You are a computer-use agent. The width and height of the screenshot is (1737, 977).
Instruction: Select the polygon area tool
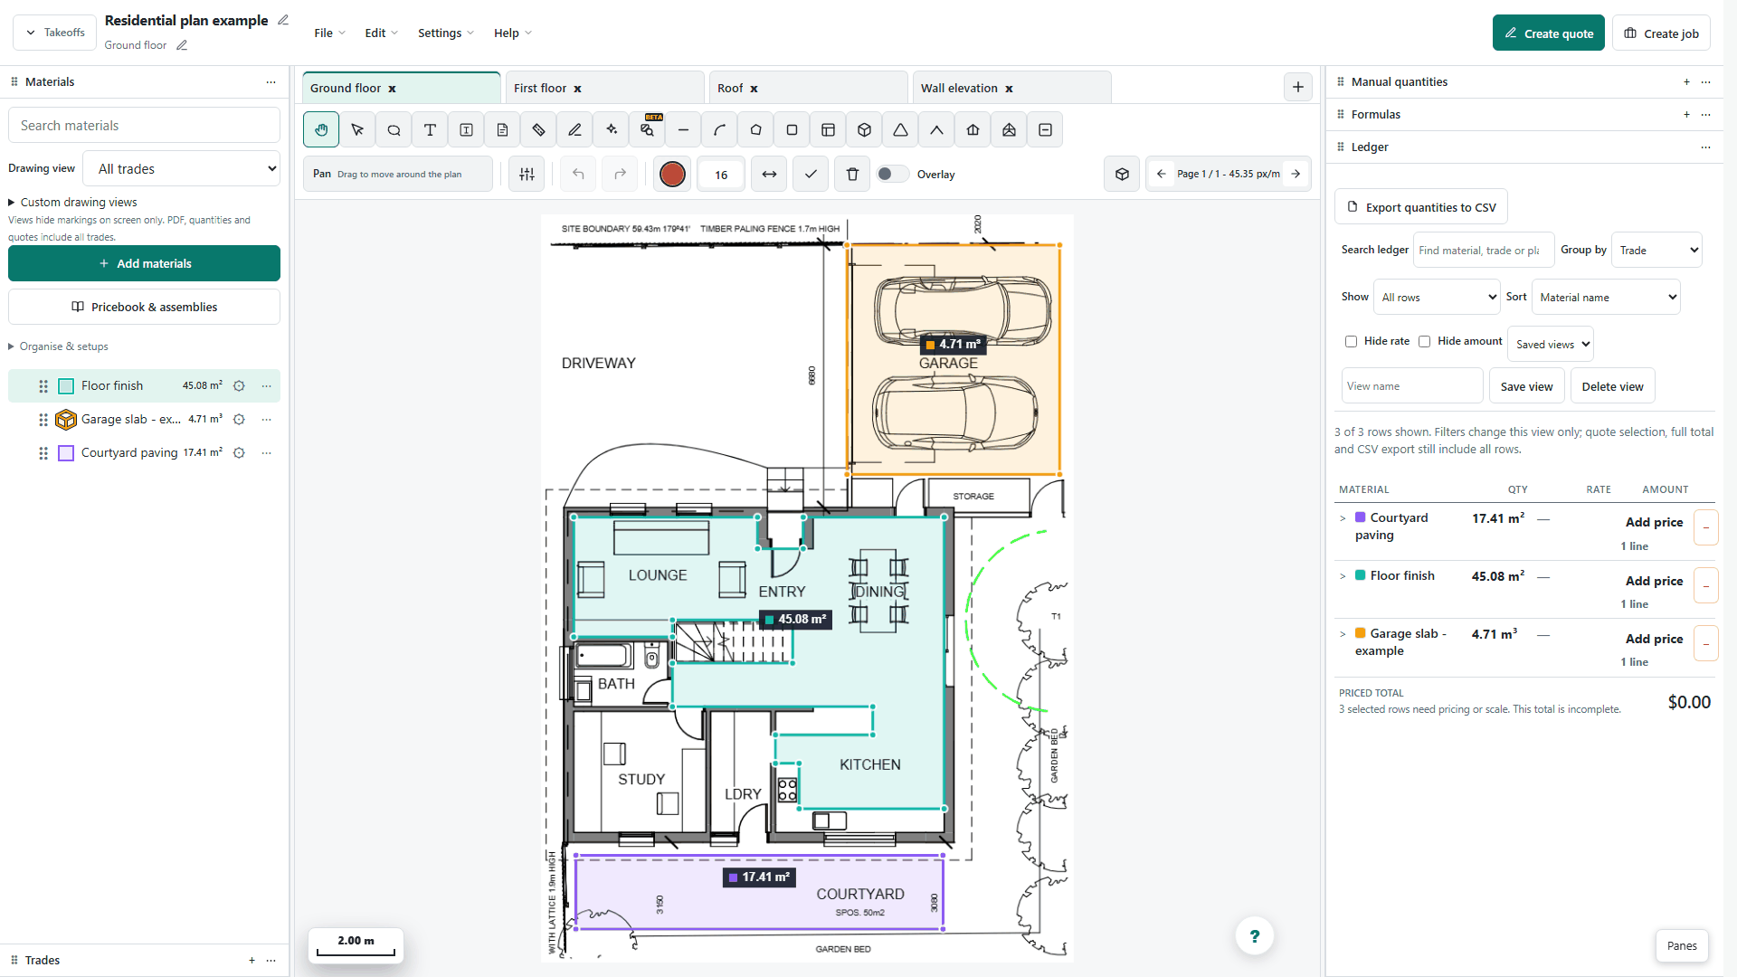pos(755,129)
